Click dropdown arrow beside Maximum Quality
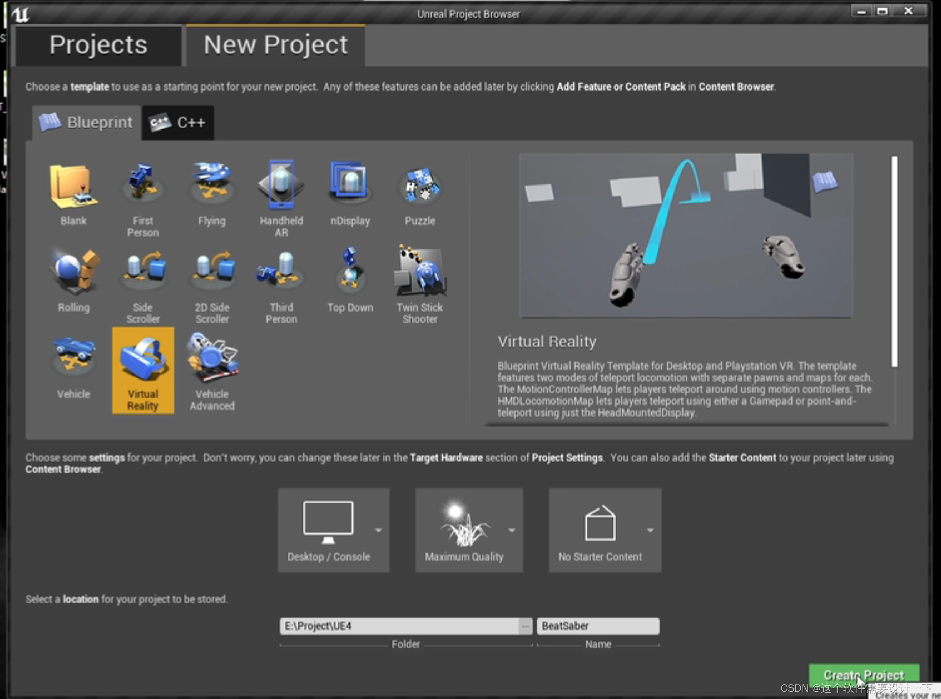This screenshot has height=699, width=941. [512, 530]
